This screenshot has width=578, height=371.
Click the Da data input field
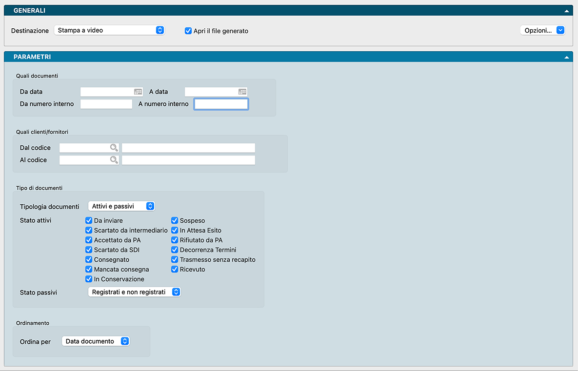(107, 92)
